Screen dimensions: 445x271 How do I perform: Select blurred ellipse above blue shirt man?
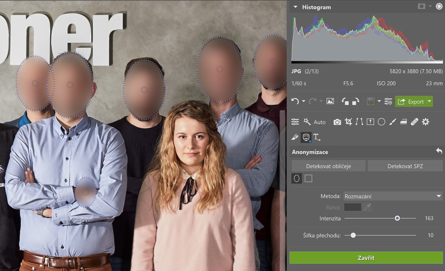70,85
